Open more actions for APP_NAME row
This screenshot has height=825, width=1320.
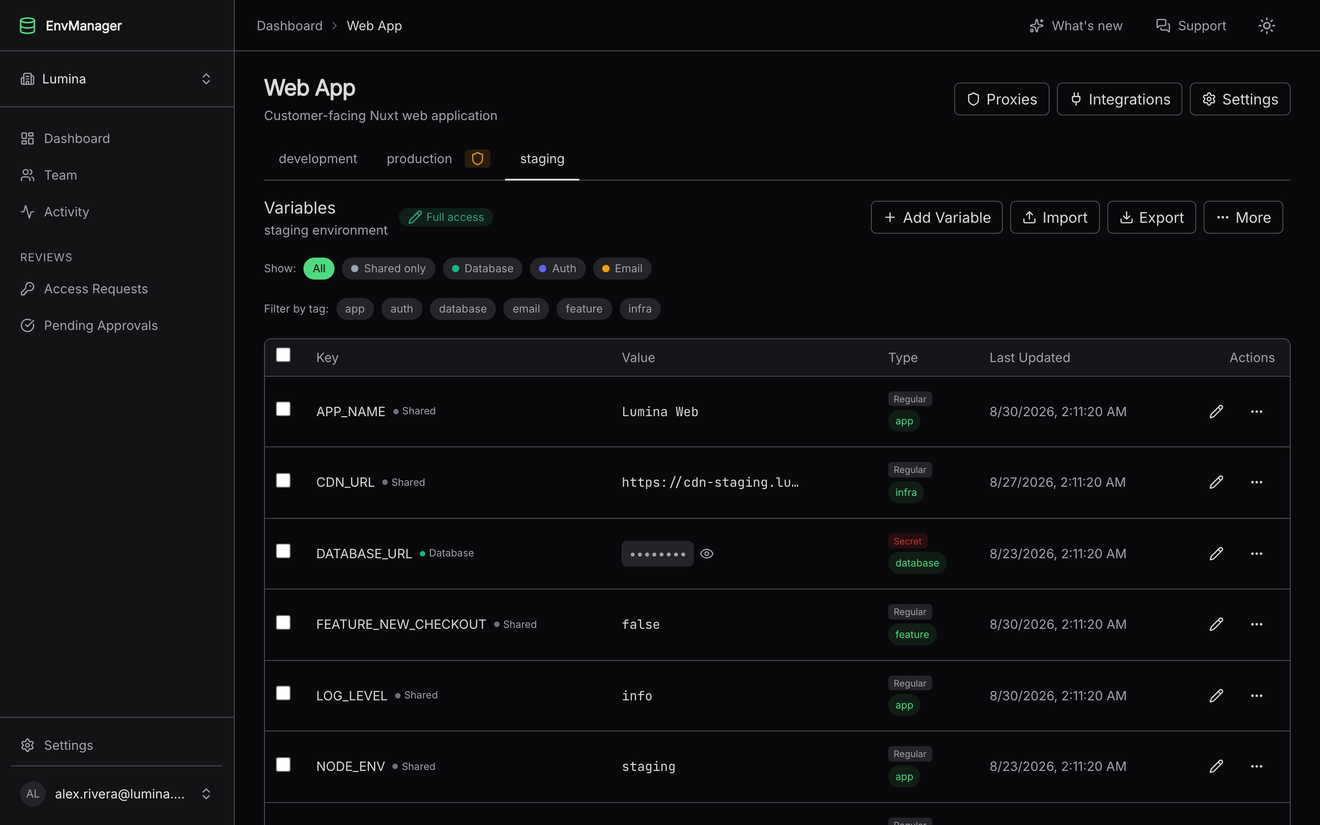[1256, 412]
